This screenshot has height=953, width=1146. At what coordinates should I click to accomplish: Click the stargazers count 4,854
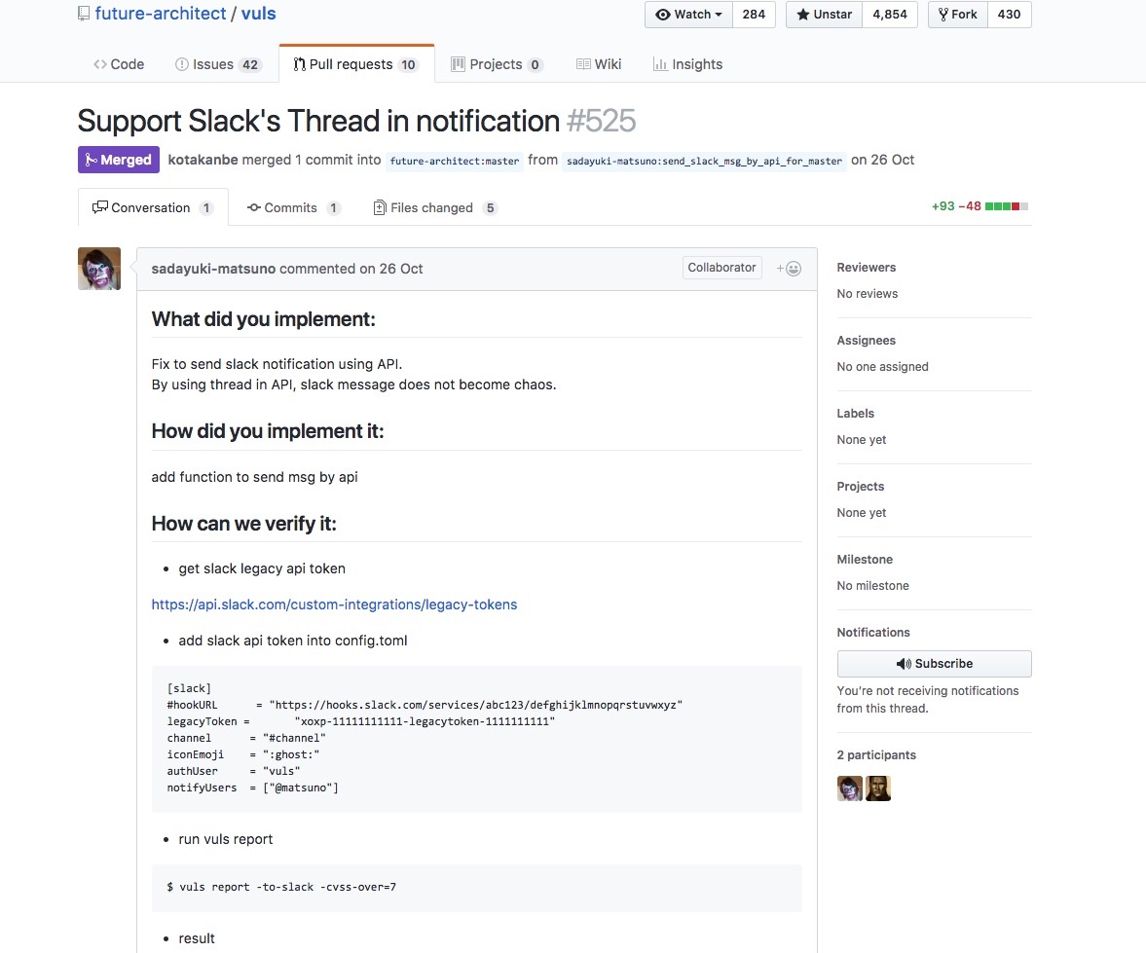[889, 15]
